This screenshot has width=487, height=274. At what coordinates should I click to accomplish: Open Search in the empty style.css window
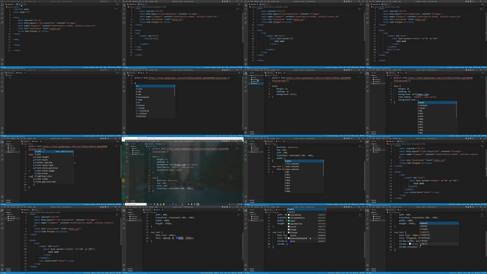click(x=2, y=78)
